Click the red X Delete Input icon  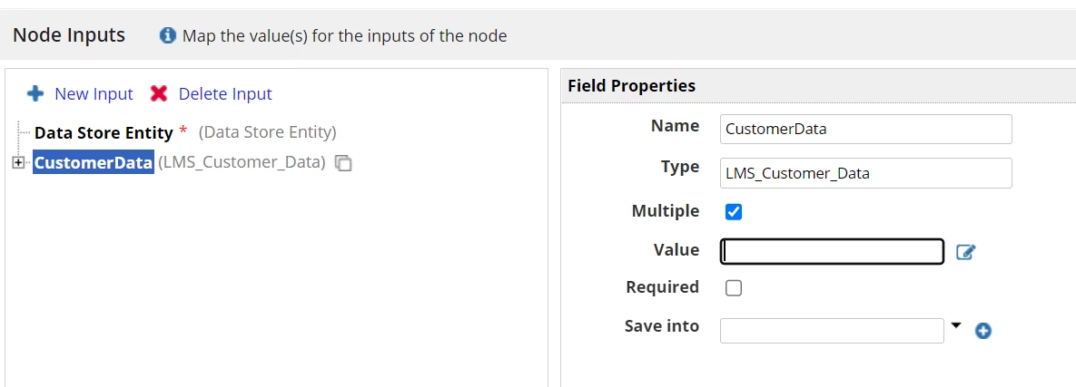(x=159, y=94)
